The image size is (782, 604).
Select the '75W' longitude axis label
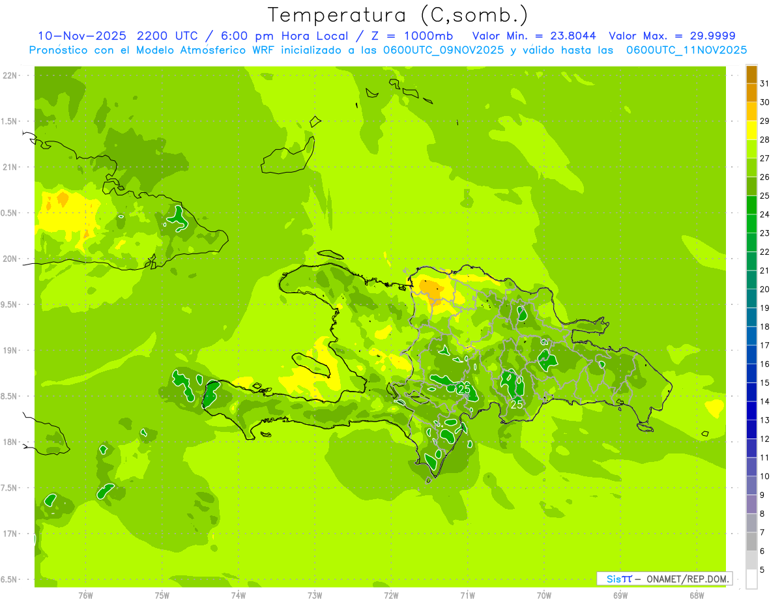(x=162, y=596)
